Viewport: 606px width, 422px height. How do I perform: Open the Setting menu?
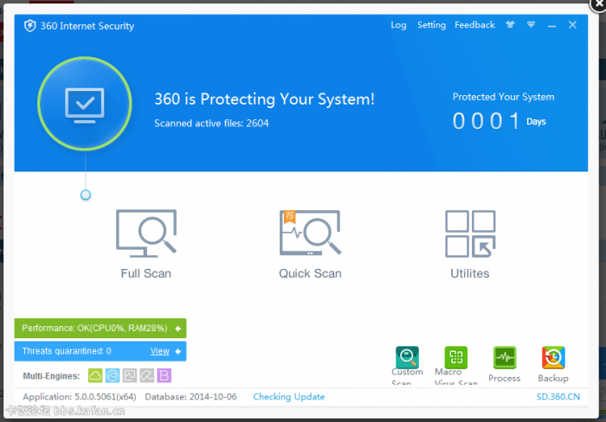(431, 25)
